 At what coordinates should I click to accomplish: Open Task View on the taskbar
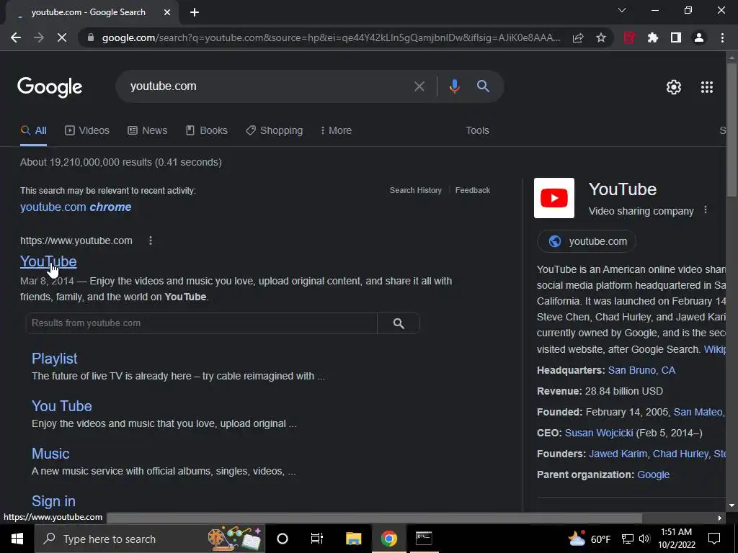tap(317, 539)
